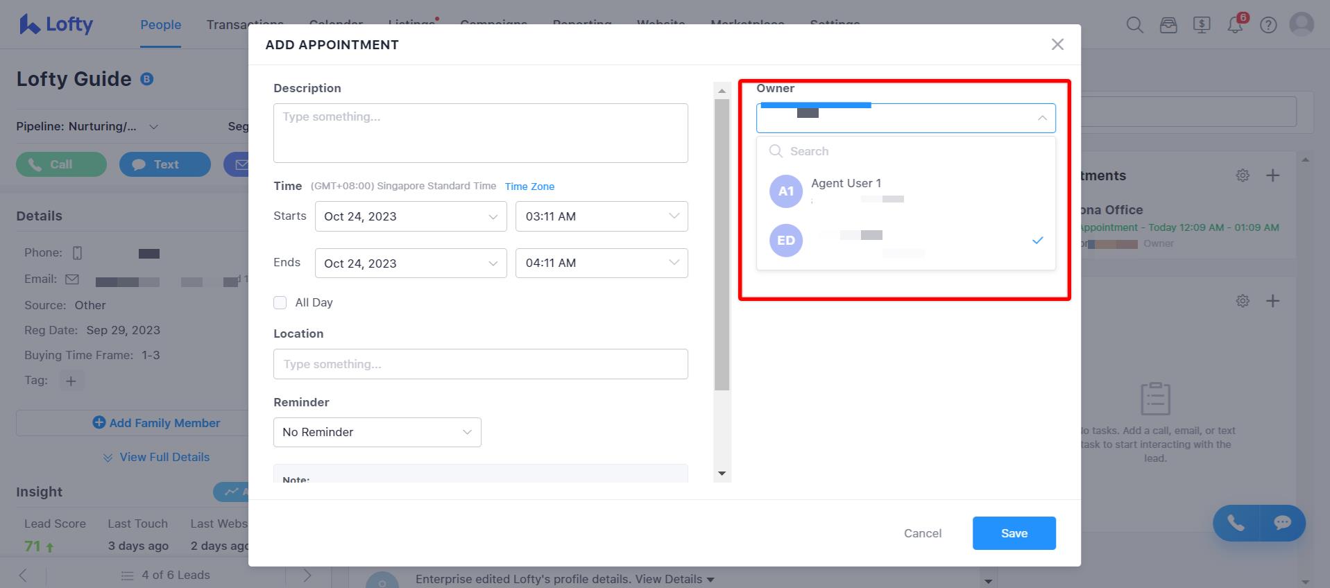
Task: Open the floating chat bubble icon
Action: (x=1281, y=523)
